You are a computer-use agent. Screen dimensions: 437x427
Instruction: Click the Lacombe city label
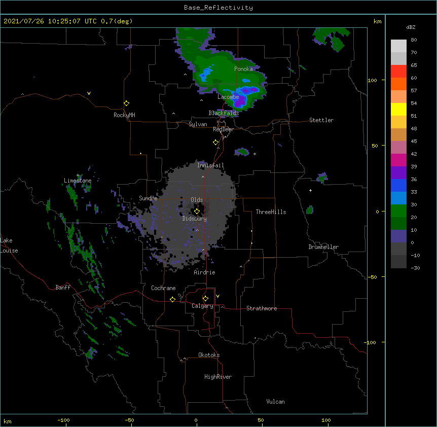(x=228, y=97)
